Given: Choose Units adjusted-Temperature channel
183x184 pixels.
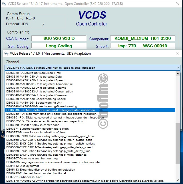Looking at the screenshot, I should [x=90, y=84].
